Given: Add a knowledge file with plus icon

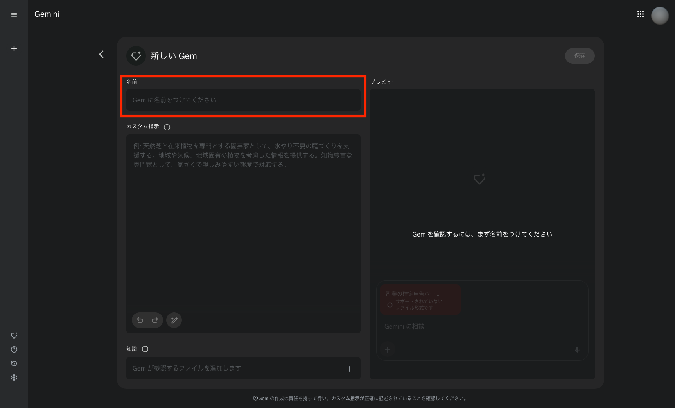Looking at the screenshot, I should point(349,369).
